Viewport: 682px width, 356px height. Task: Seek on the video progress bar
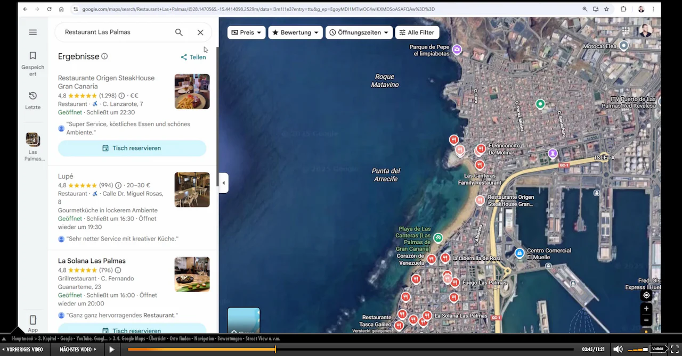[350, 350]
